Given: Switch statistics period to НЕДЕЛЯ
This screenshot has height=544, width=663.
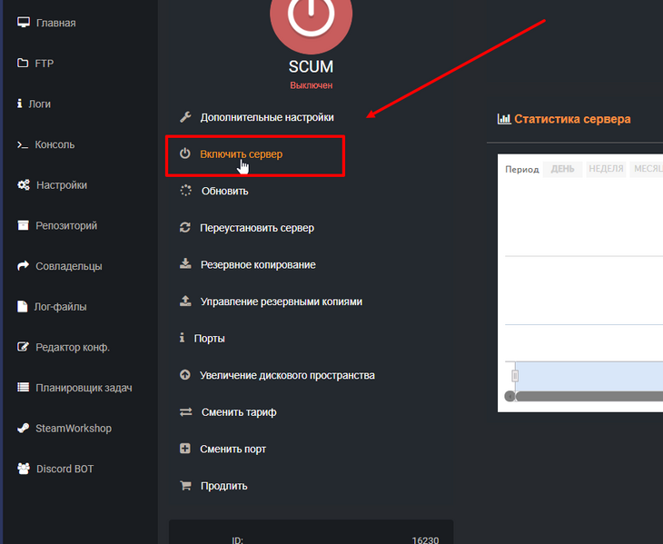Looking at the screenshot, I should (x=606, y=170).
